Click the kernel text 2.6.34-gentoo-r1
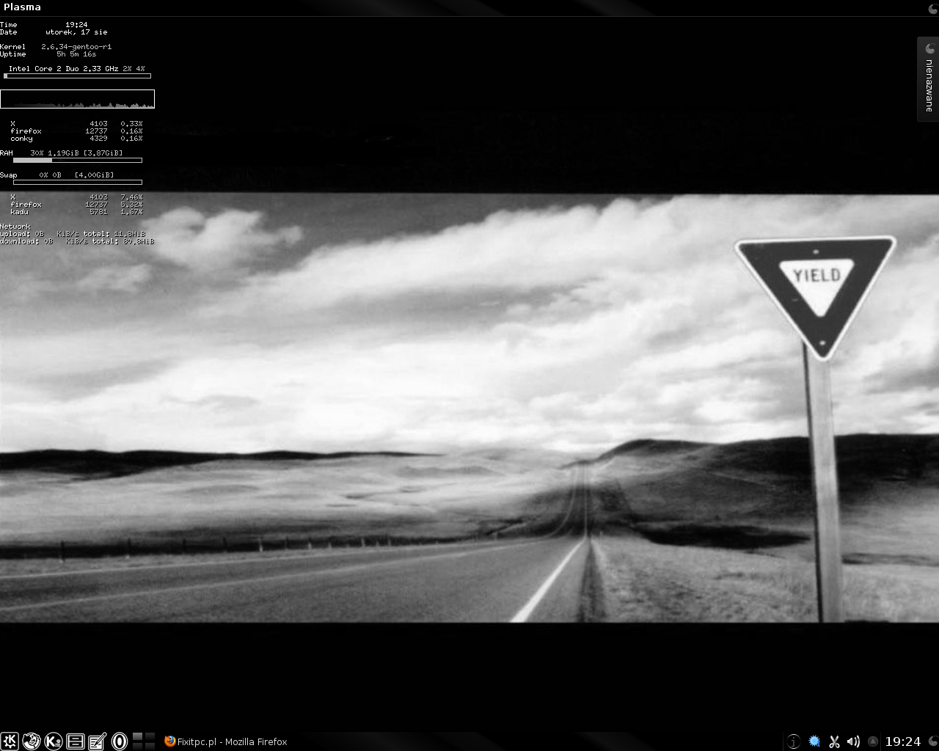Screen dimensions: 939x751 (76, 47)
